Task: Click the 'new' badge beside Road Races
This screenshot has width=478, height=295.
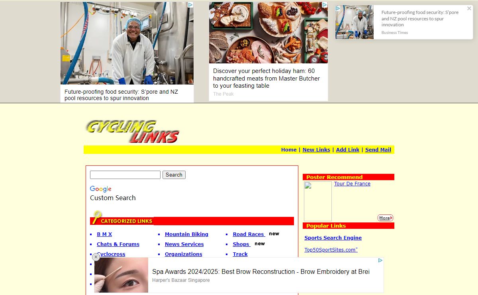Action: click(274, 234)
